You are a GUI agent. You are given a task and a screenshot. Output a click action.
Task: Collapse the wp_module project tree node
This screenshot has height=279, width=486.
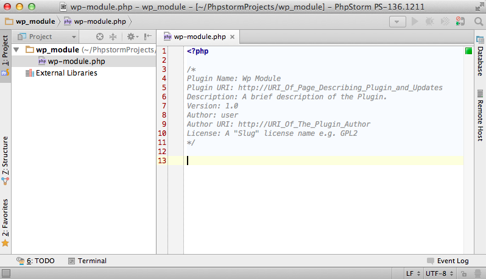[x=16, y=49]
